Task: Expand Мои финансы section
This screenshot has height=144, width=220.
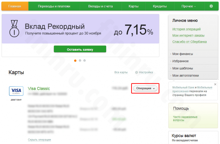Action: click(x=193, y=54)
